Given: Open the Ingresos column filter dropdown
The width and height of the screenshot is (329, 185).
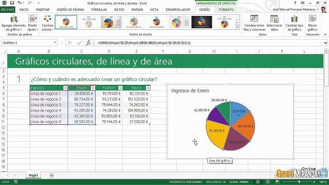Looking at the screenshot, I should coord(65,88).
